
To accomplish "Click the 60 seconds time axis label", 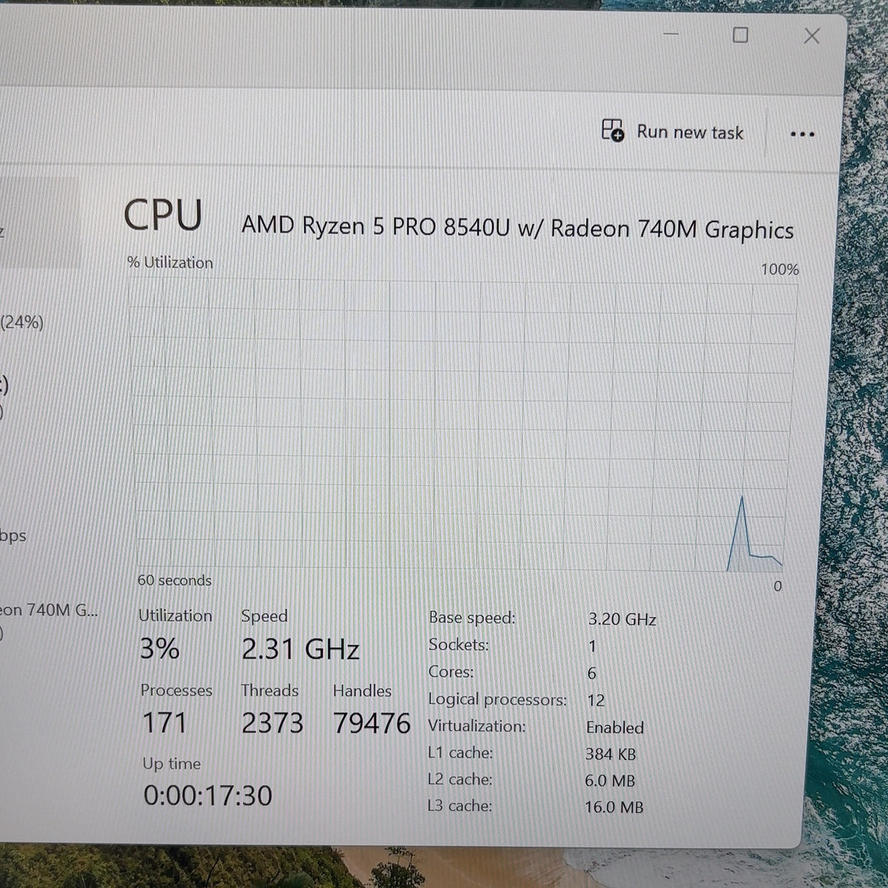I will coord(175,580).
